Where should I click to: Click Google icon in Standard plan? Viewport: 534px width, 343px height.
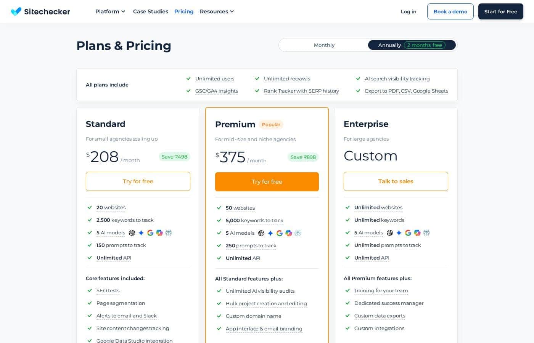[150, 233]
